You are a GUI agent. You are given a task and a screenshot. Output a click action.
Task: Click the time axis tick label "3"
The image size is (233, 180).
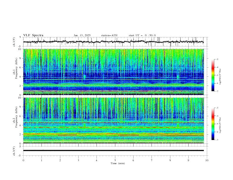pyautogui.click(x=78, y=160)
